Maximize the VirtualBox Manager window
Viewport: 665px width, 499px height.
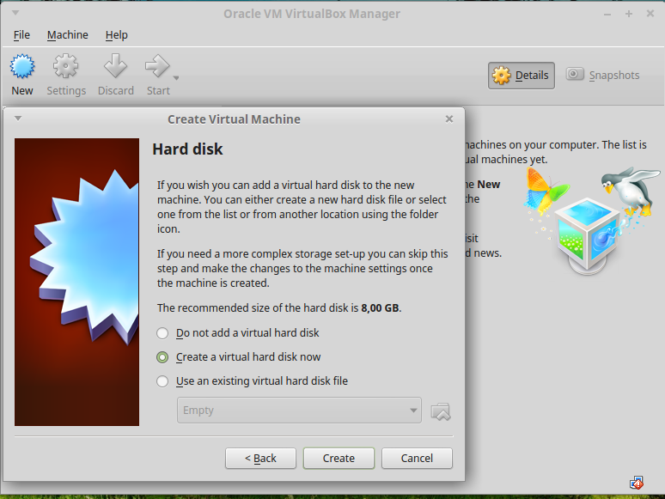coord(629,14)
